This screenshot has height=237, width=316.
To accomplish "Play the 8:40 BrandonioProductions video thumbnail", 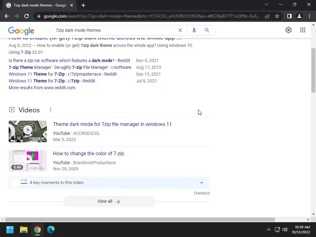I will 28,161.
